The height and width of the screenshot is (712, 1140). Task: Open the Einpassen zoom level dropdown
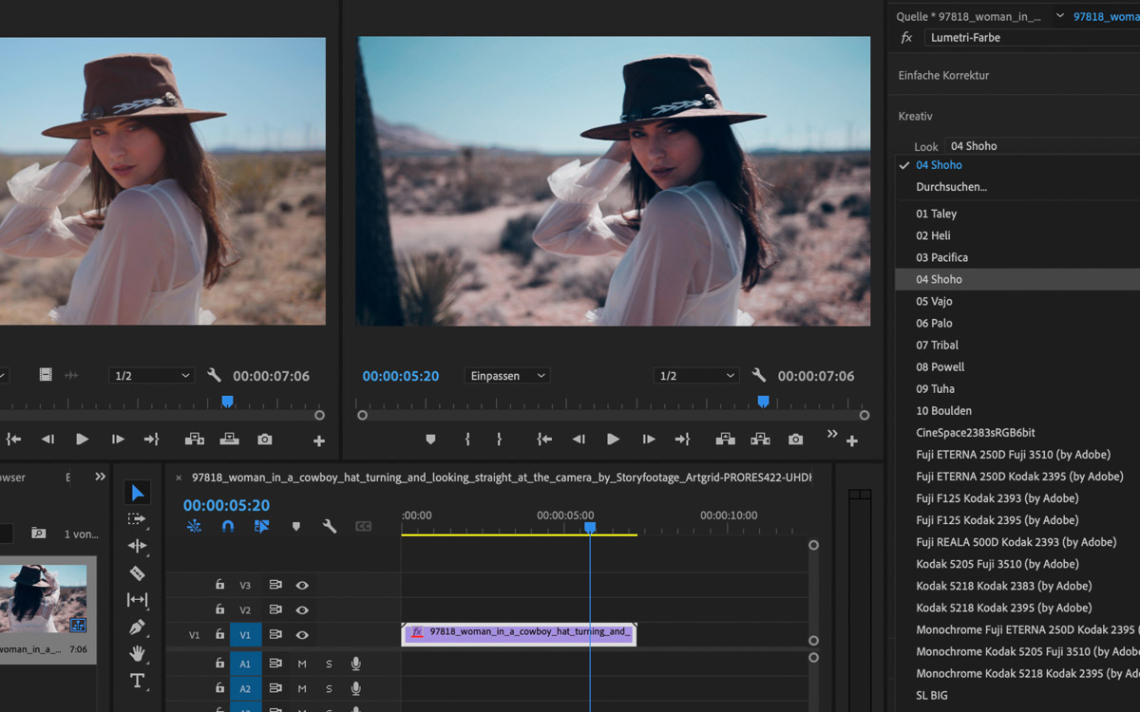(x=507, y=376)
